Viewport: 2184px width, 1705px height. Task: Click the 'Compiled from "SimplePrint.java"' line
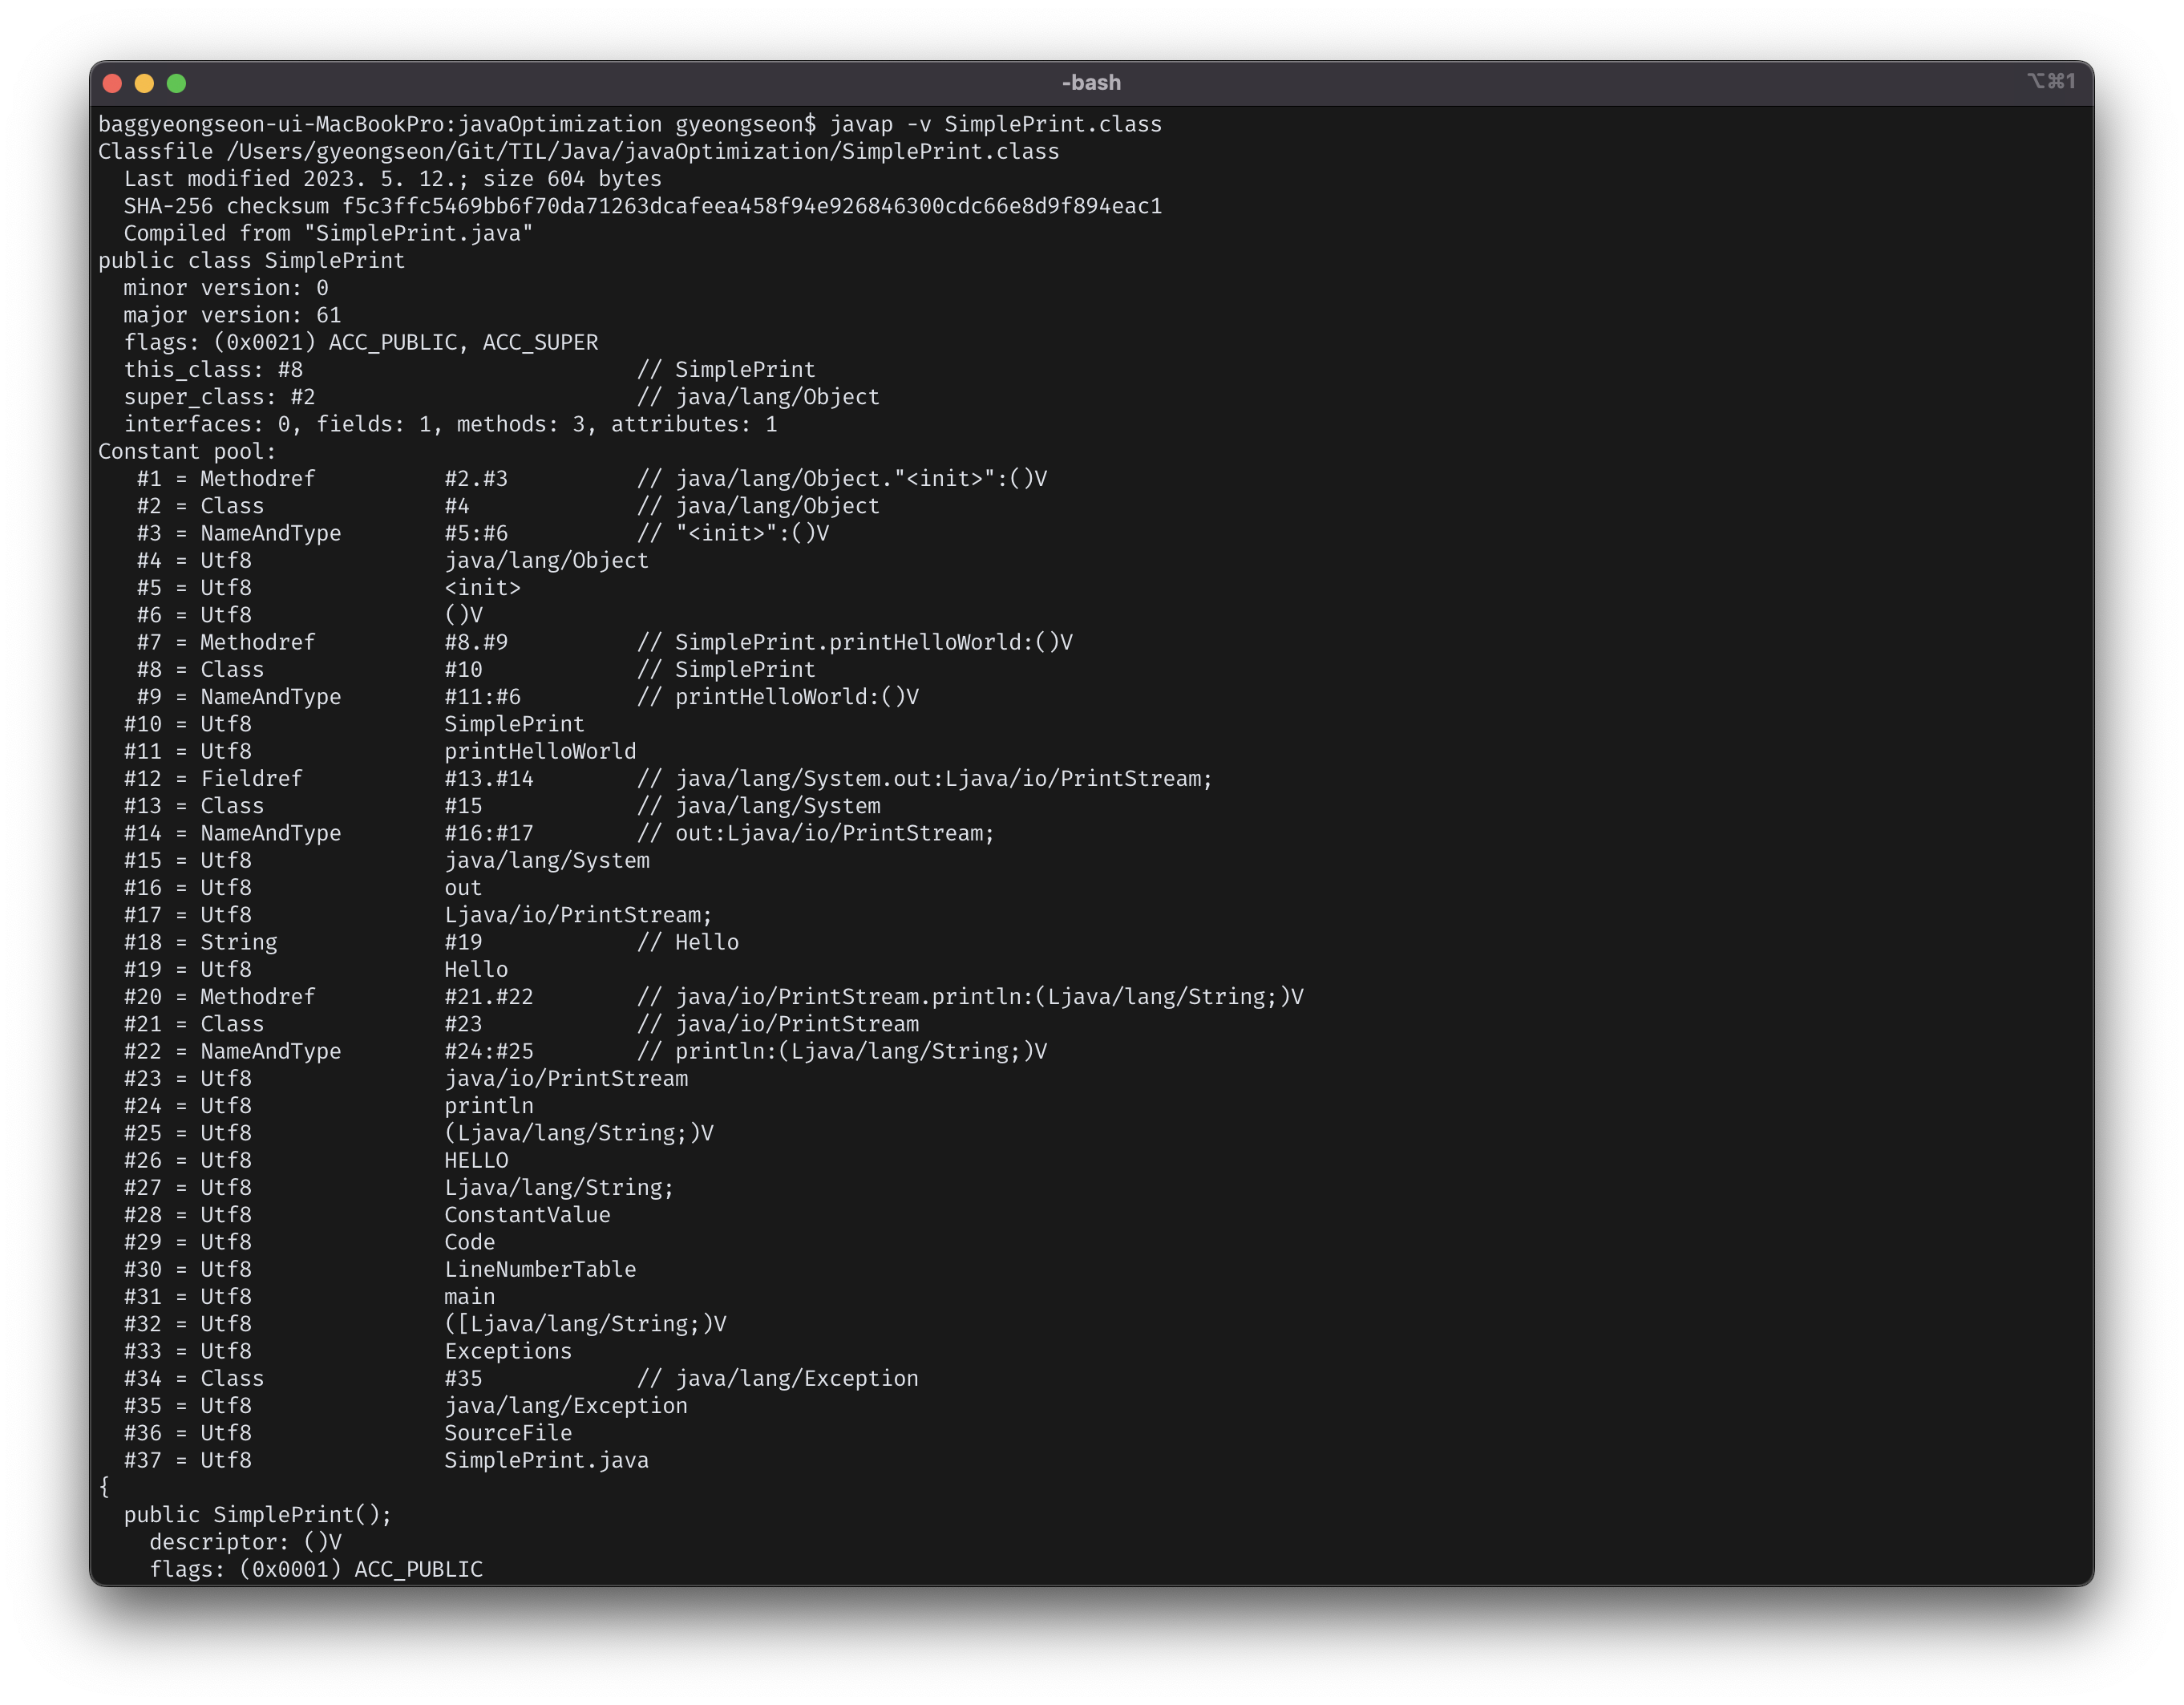tap(328, 233)
